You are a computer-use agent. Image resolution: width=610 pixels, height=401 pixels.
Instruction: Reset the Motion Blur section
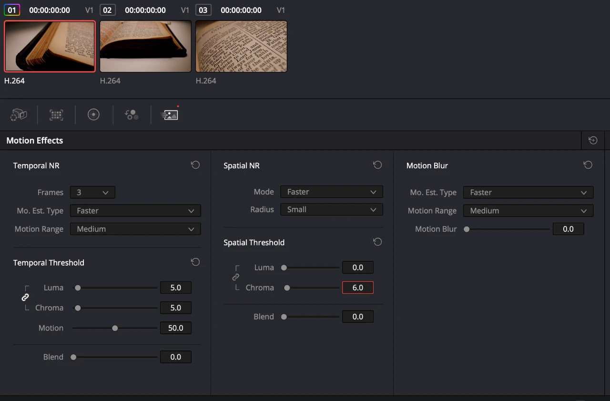point(588,165)
